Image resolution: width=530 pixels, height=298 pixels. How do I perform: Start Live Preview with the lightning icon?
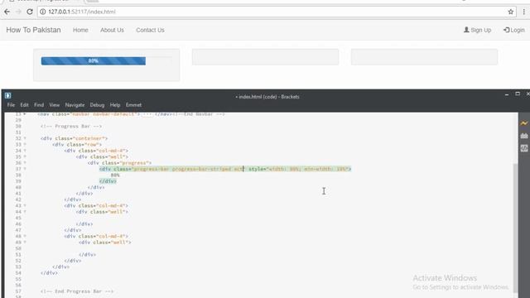(524, 123)
